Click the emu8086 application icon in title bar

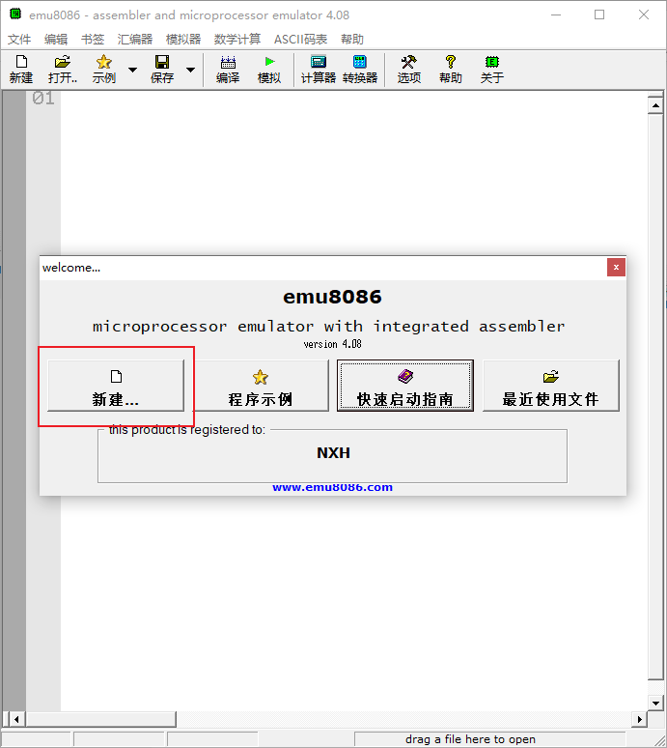(15, 14)
